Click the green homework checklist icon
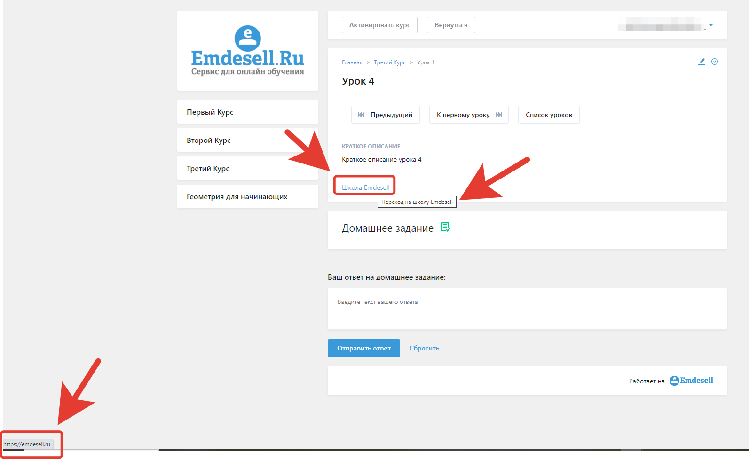Image resolution: width=749 pixels, height=459 pixels. (445, 227)
